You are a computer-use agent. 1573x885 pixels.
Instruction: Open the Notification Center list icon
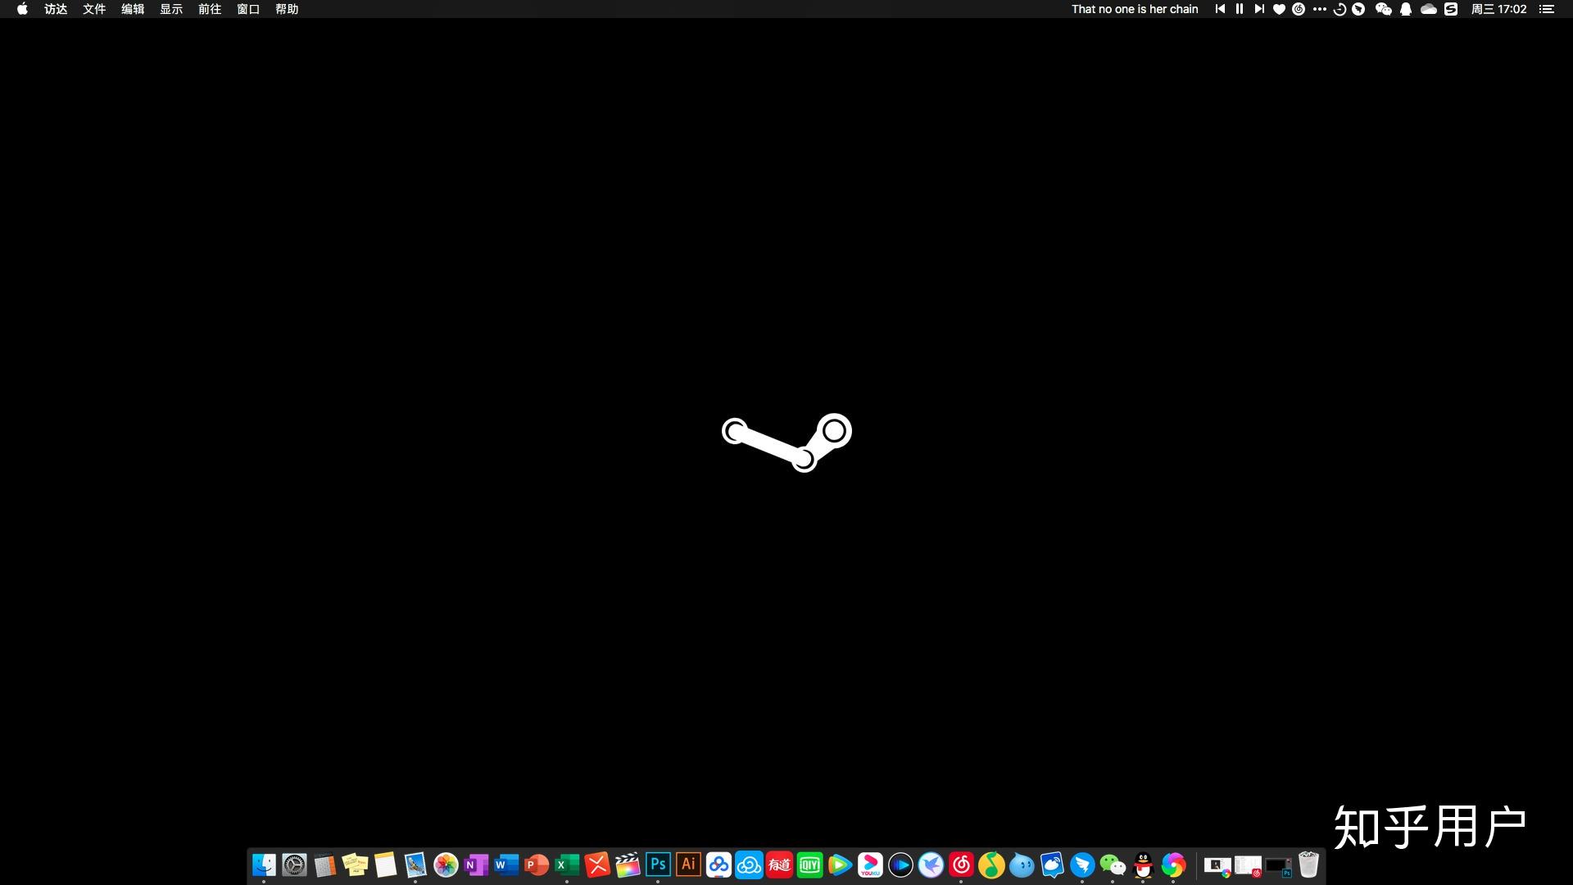[1546, 9]
